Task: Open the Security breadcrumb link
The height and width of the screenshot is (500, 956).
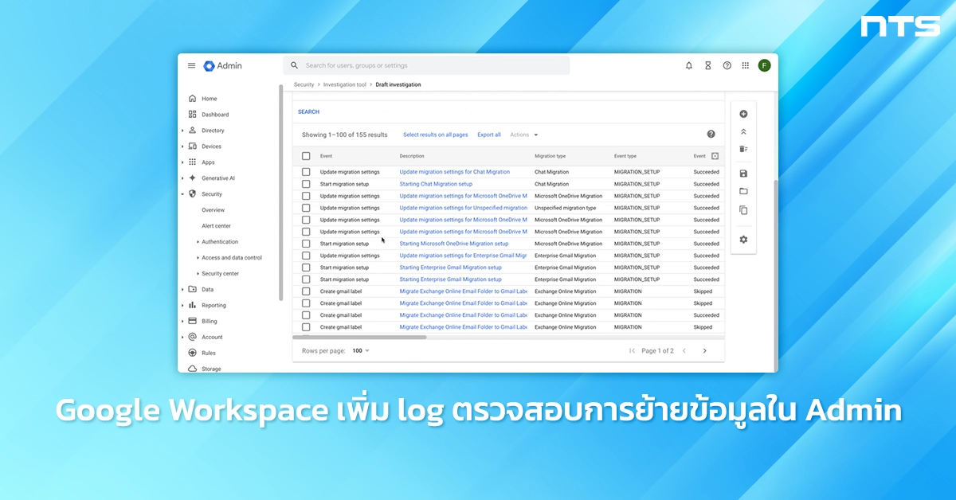Action: point(304,84)
